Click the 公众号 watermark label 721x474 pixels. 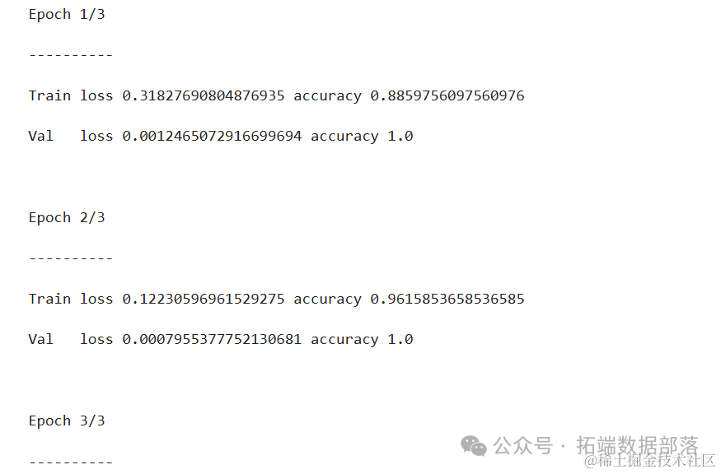522,445
